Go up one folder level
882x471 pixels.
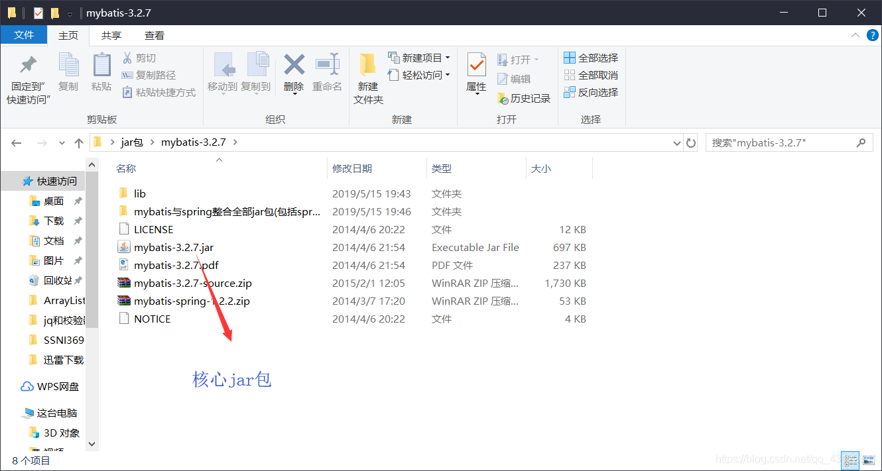(79, 142)
